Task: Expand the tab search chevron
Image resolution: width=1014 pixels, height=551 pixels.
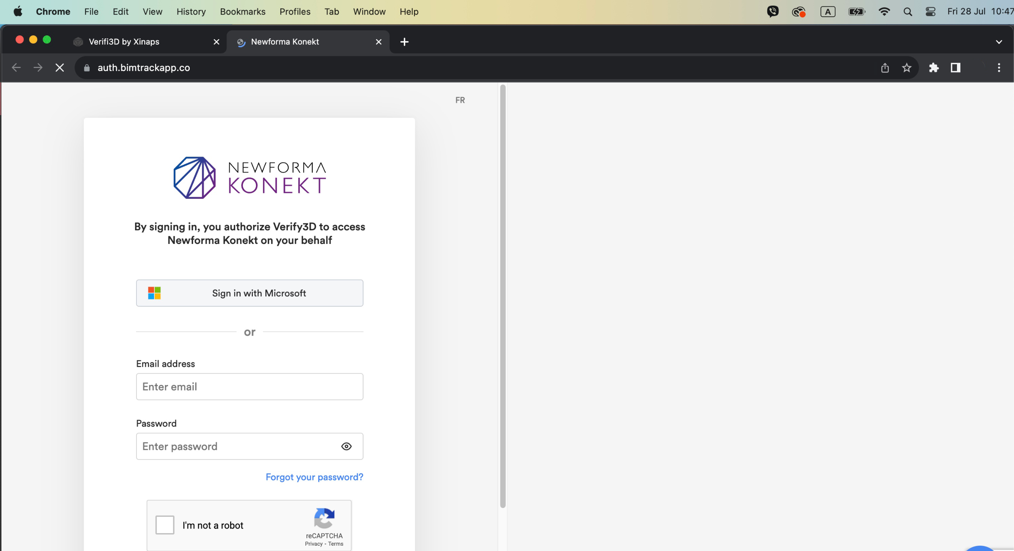Action: [x=999, y=42]
